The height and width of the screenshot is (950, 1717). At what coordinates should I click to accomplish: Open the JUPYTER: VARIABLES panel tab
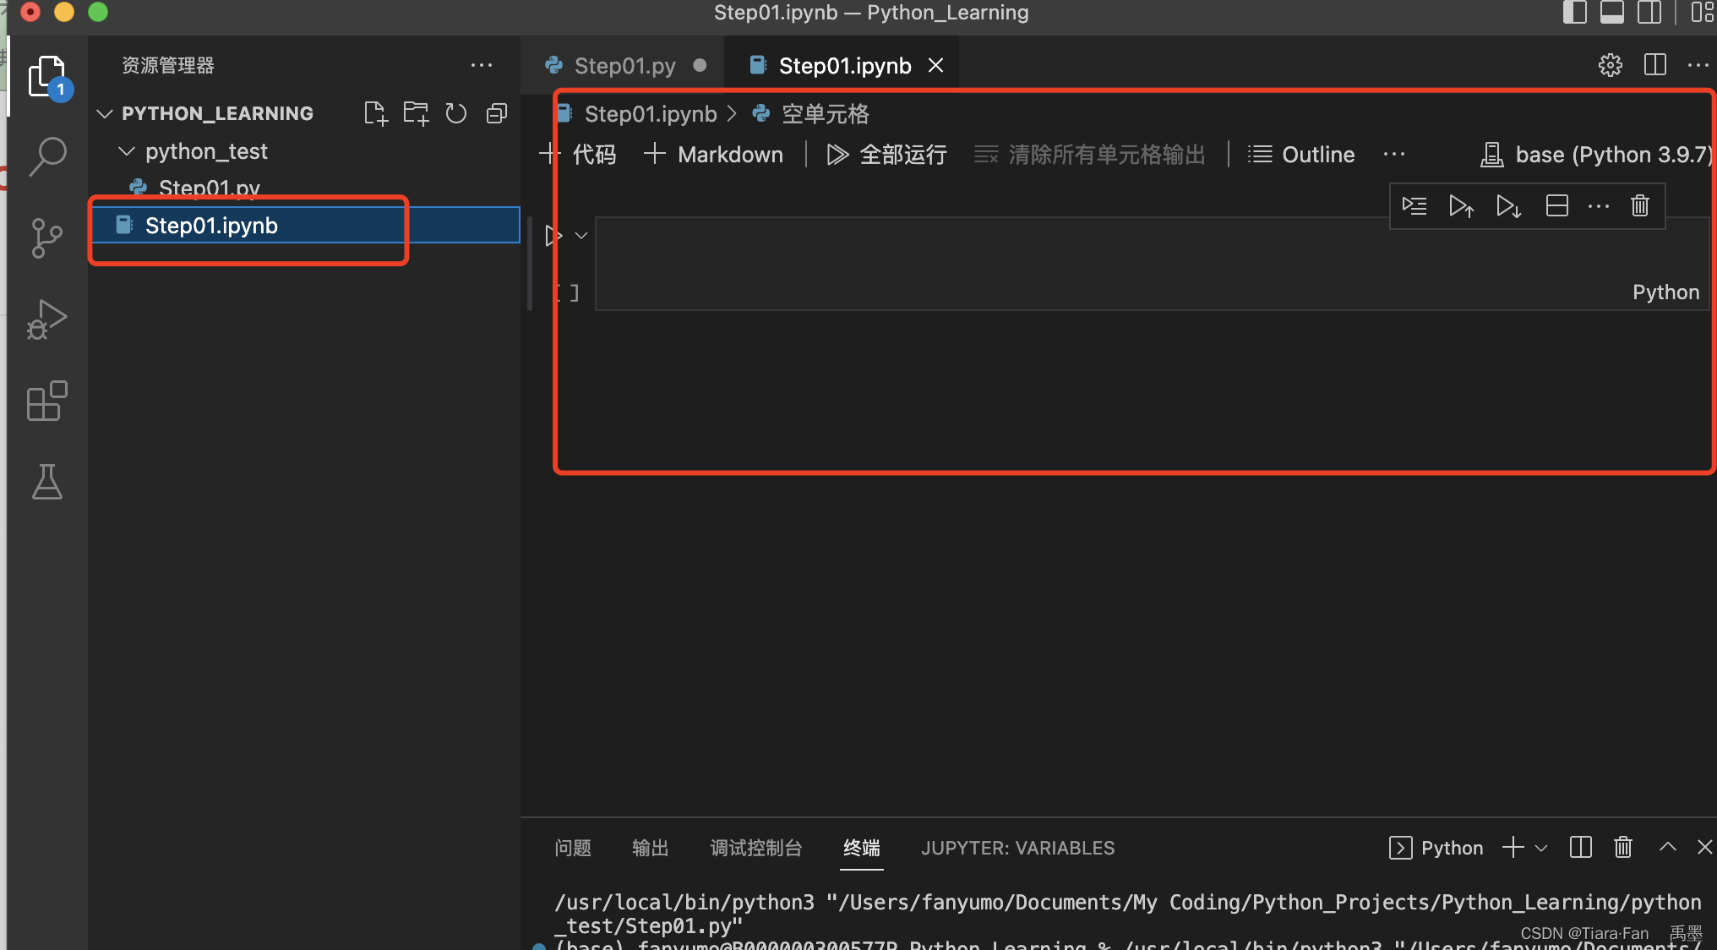point(1017,848)
